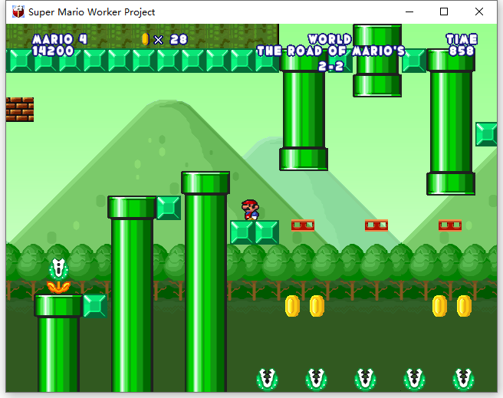
Task: Click the bottom piranha plant furthest from the pipes
Action: 463,380
